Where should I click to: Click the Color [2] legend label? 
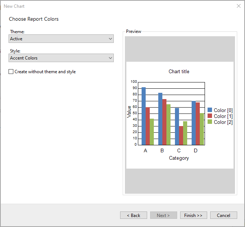(223, 122)
